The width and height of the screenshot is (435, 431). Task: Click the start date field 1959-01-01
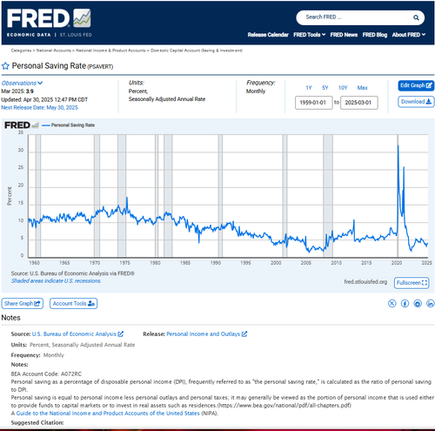pos(313,103)
